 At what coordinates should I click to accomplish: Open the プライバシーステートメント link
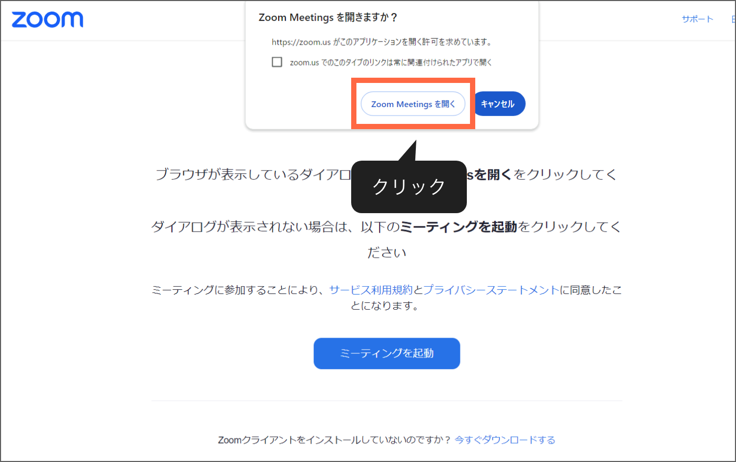point(492,290)
